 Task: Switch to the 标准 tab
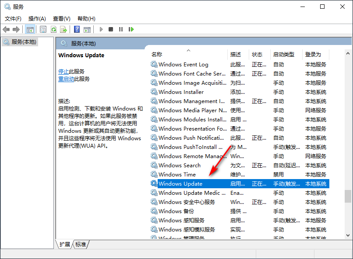pyautogui.click(x=80, y=245)
